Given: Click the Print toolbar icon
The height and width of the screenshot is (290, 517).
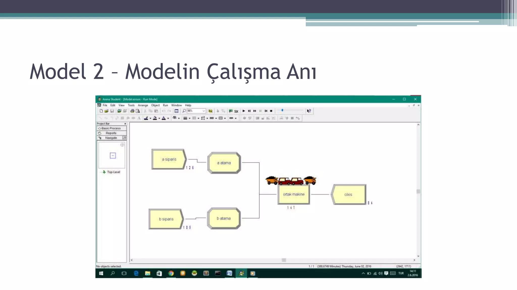Looking at the screenshot, I should click(132, 111).
